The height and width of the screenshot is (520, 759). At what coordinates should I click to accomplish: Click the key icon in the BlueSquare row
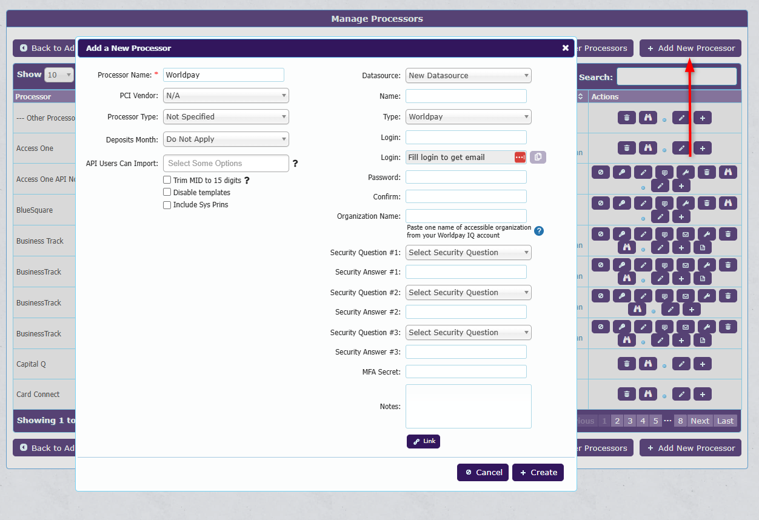pos(622,203)
